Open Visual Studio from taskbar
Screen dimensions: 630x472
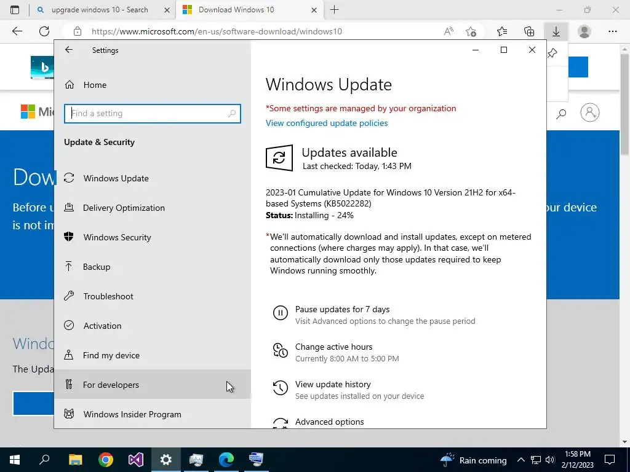pyautogui.click(x=136, y=460)
